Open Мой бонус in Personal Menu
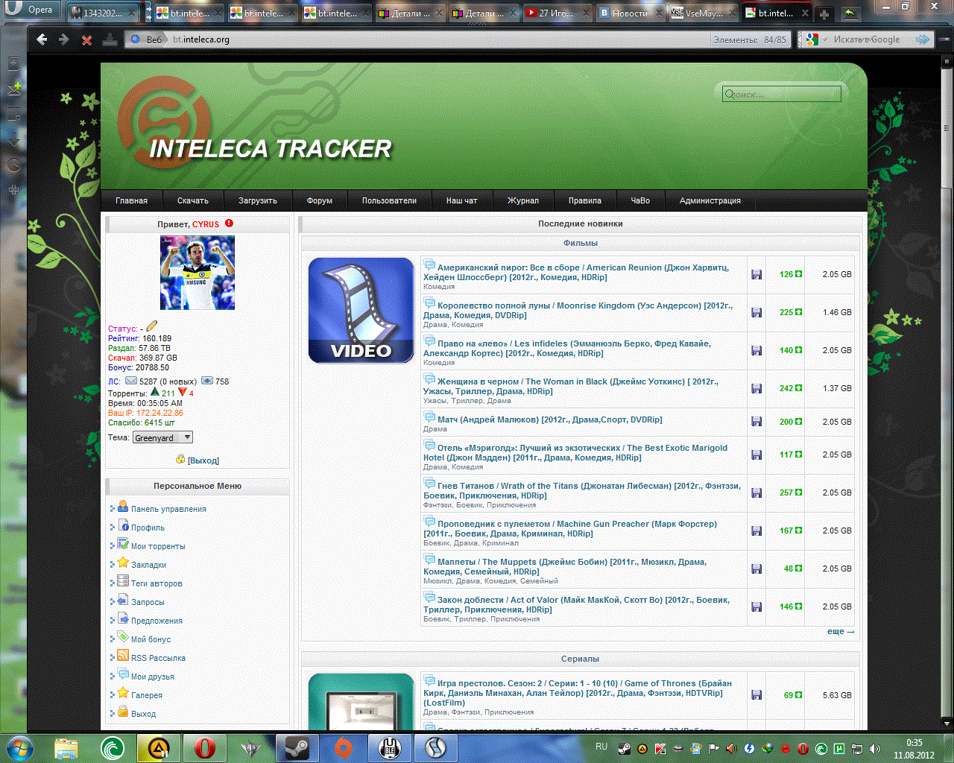This screenshot has height=763, width=954. 151,639
